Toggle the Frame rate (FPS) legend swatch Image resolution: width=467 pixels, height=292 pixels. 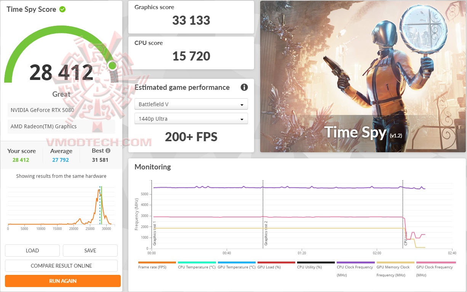[x=157, y=262]
